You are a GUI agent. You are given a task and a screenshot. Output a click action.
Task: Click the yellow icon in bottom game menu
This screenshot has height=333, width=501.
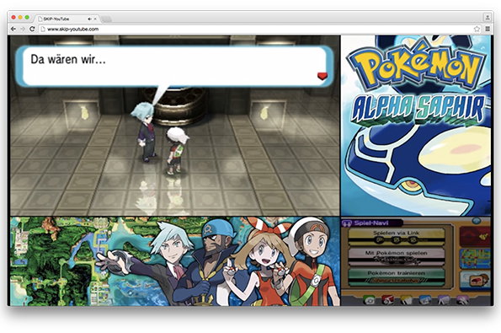click(406, 300)
